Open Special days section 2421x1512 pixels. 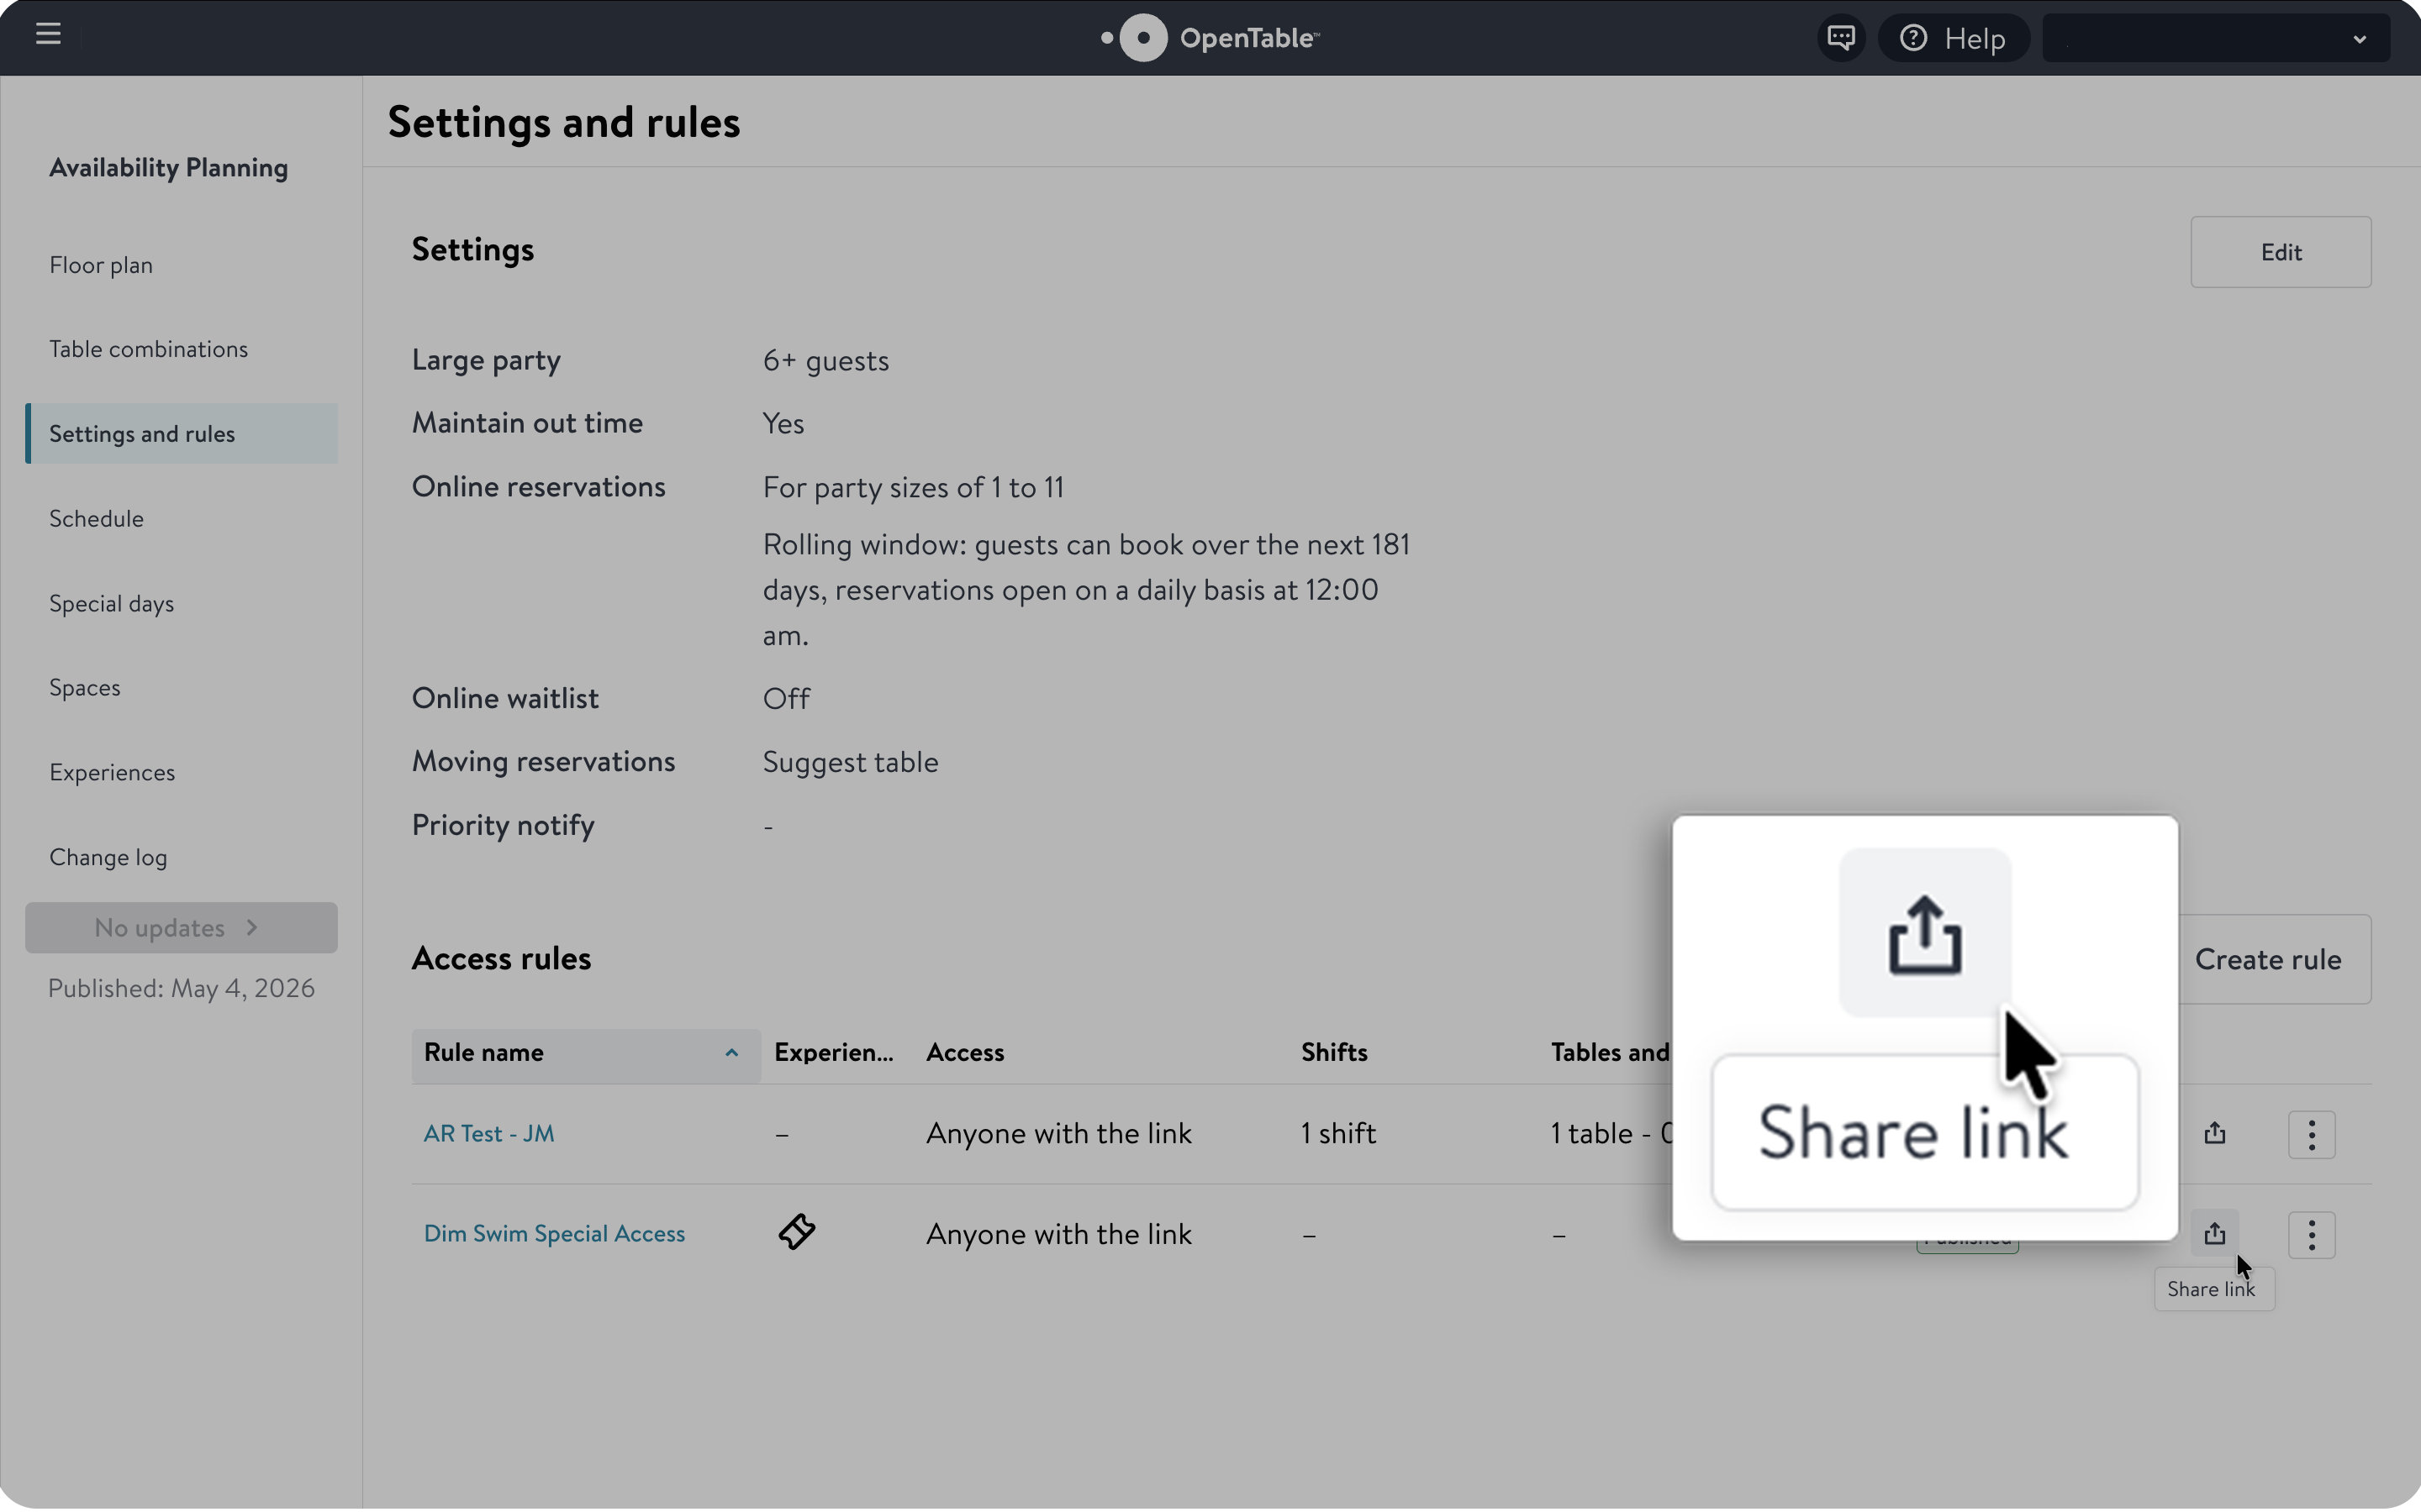coord(111,603)
